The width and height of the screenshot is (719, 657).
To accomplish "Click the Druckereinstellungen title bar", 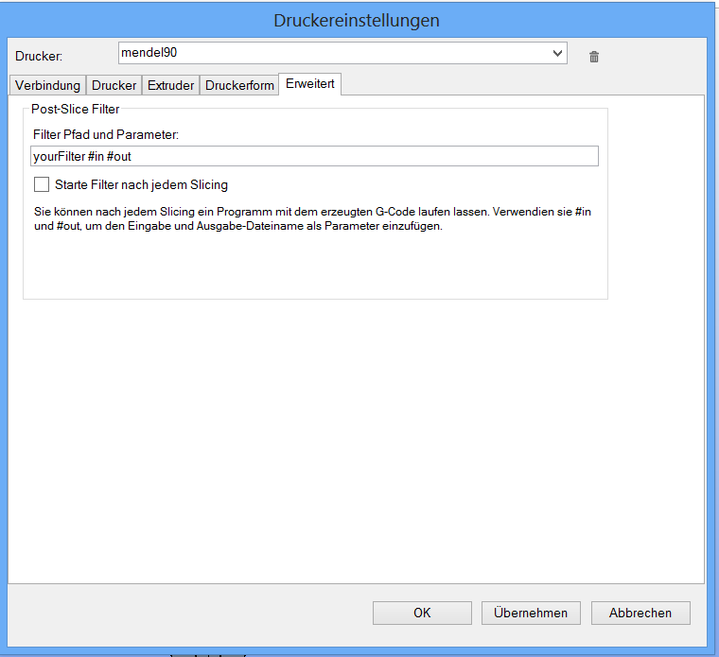I will 357,20.
